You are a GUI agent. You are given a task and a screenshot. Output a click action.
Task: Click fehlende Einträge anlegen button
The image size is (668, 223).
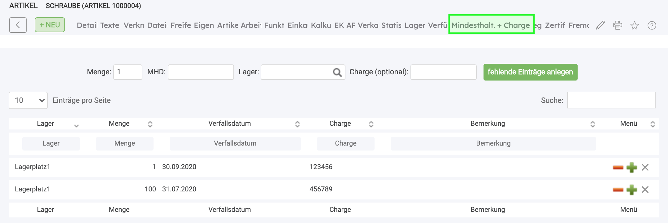530,72
